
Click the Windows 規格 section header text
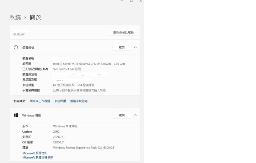pyautogui.click(x=32, y=115)
